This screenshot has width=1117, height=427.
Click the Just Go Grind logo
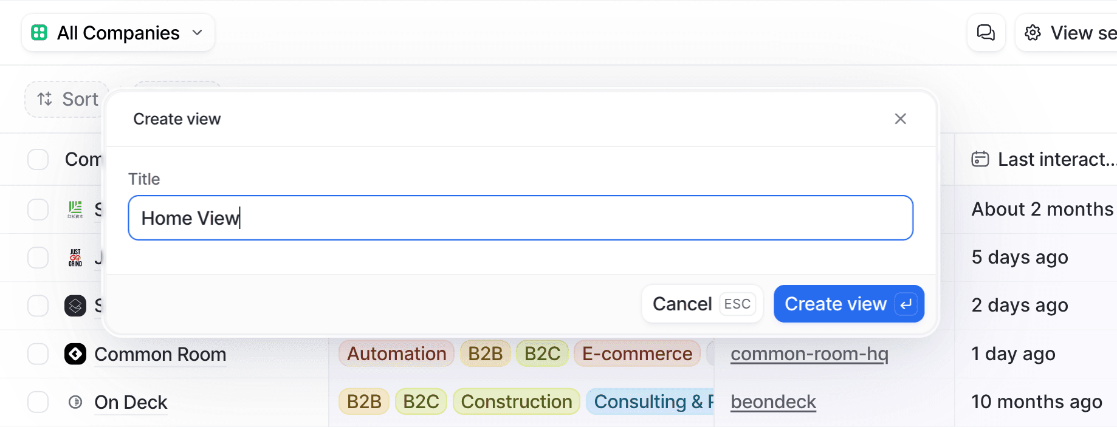[75, 258]
